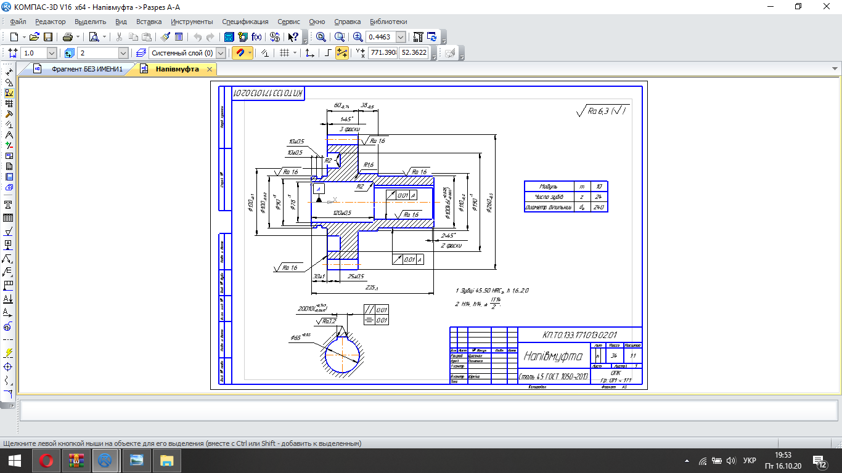Select the text input tool
Viewport: 842px width, 473px height.
coord(9,204)
